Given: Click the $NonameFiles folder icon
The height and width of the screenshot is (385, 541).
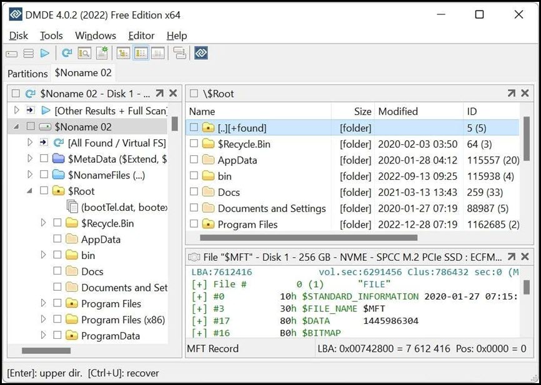Looking at the screenshot, I should coord(59,175).
